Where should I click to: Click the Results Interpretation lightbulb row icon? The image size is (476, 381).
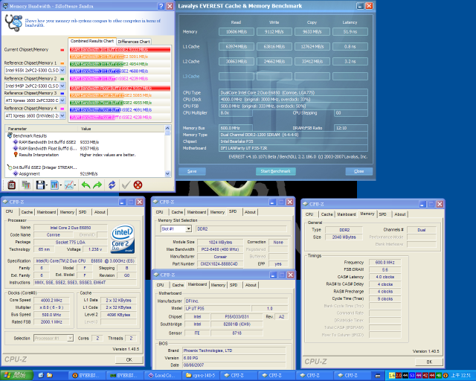(x=16, y=155)
